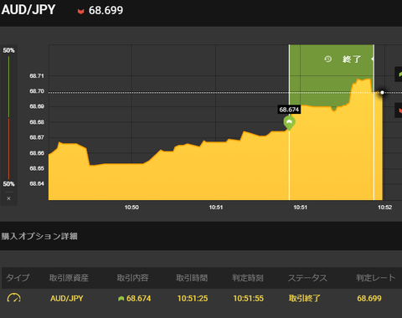This screenshot has height=318, width=402.
Task: Click AUD/JPY in the table row
Action: tap(67, 299)
